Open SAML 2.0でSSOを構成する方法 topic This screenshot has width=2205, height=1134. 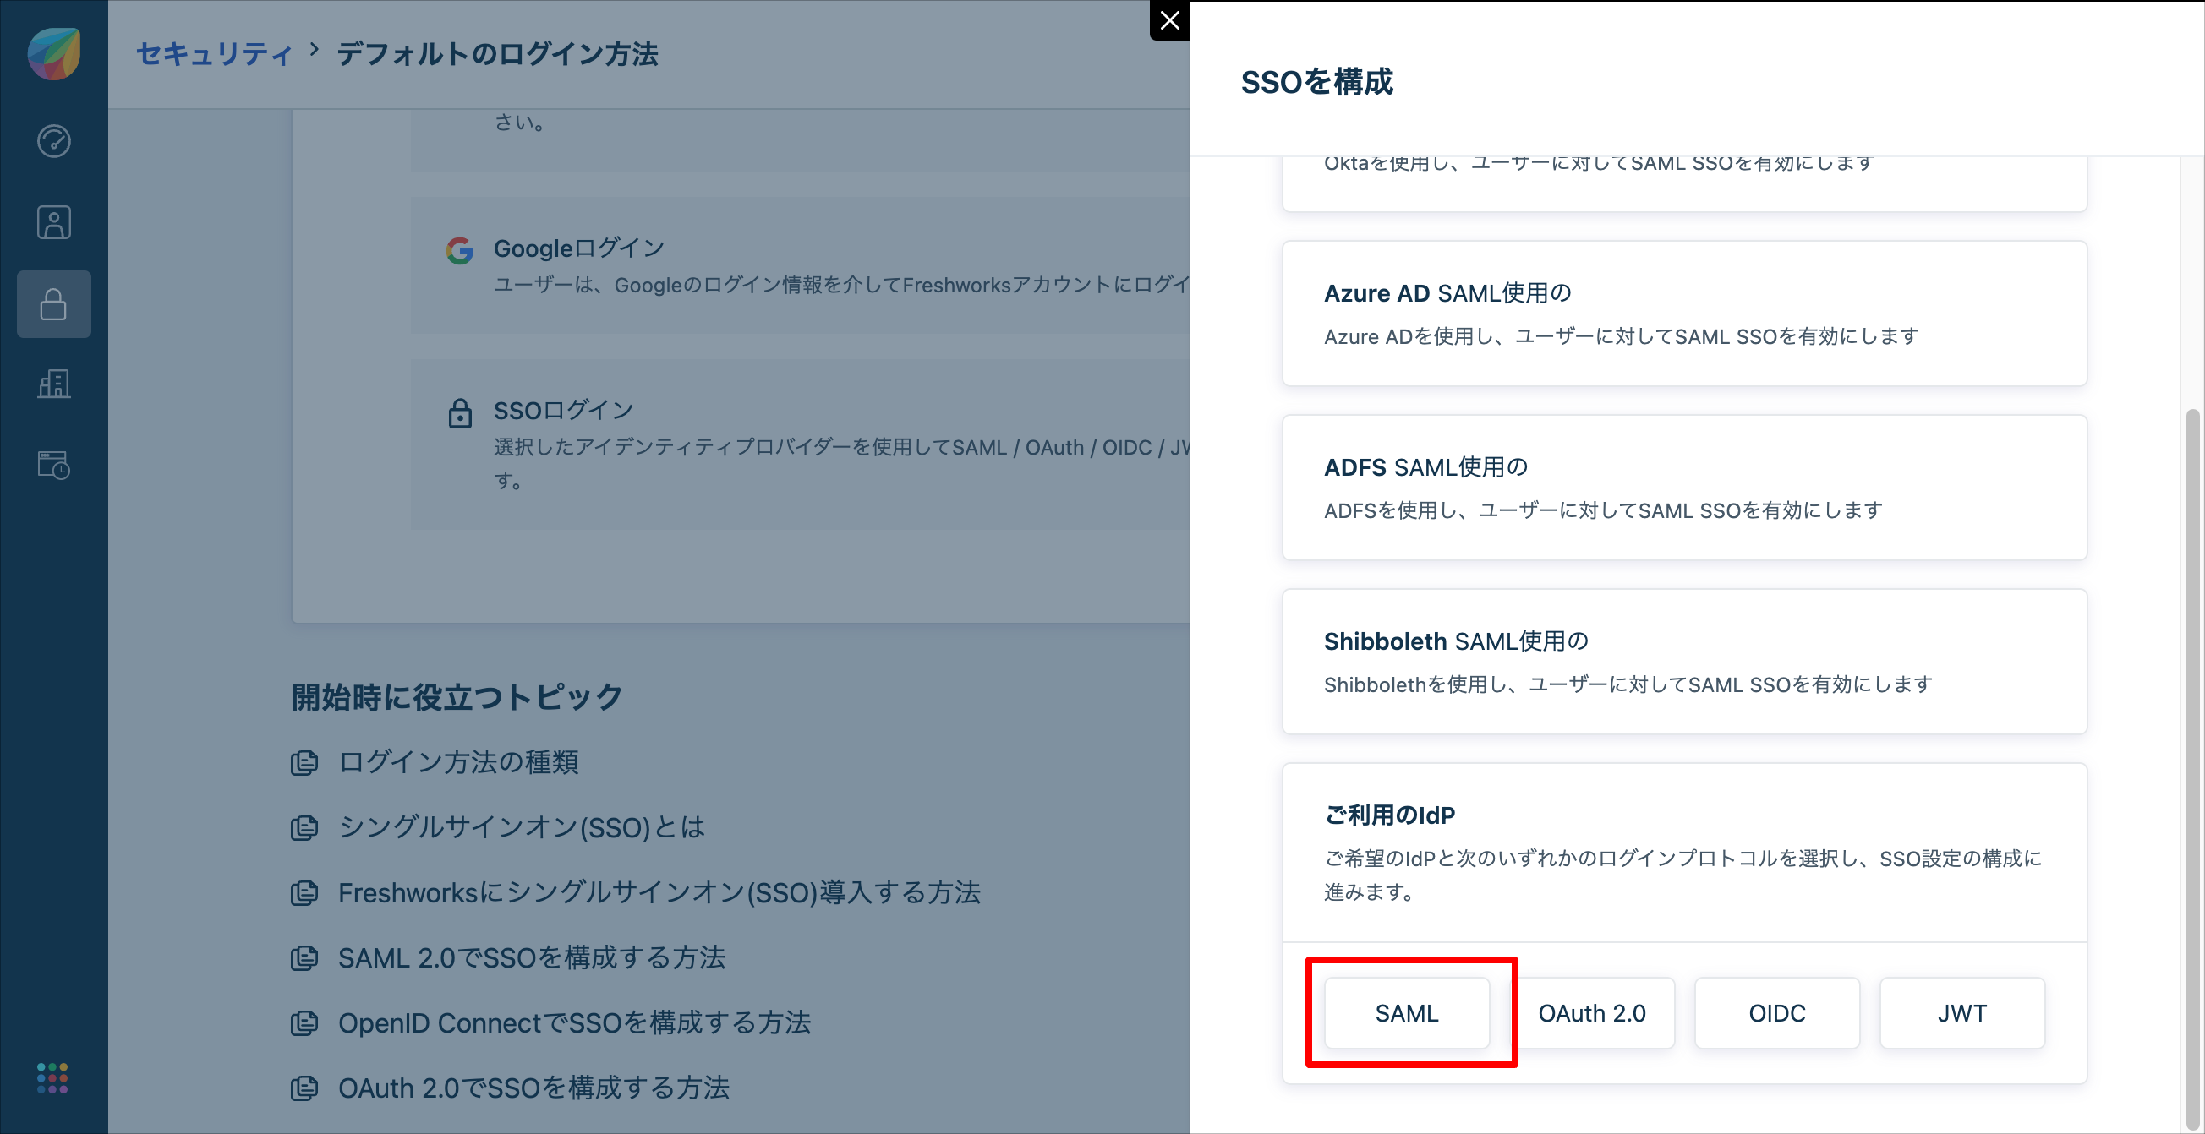[x=532, y=958]
